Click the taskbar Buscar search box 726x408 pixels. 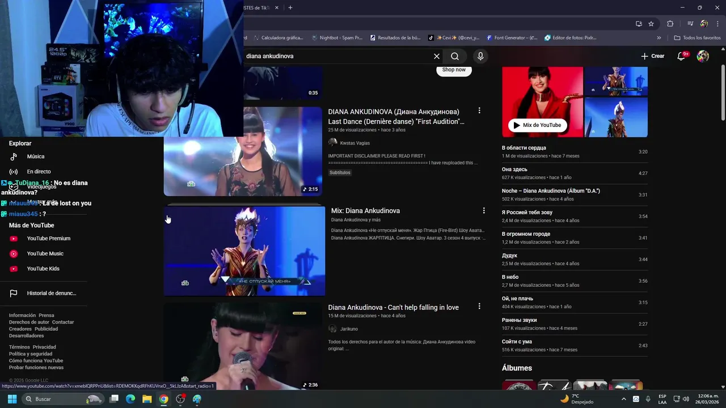click(62, 399)
